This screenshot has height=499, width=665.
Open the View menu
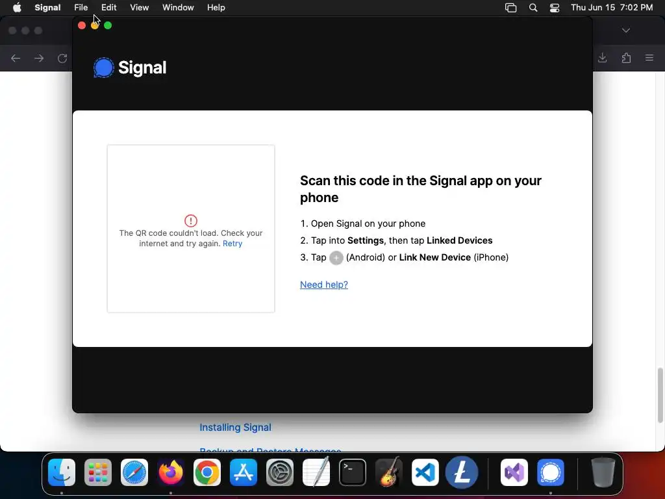point(139,8)
